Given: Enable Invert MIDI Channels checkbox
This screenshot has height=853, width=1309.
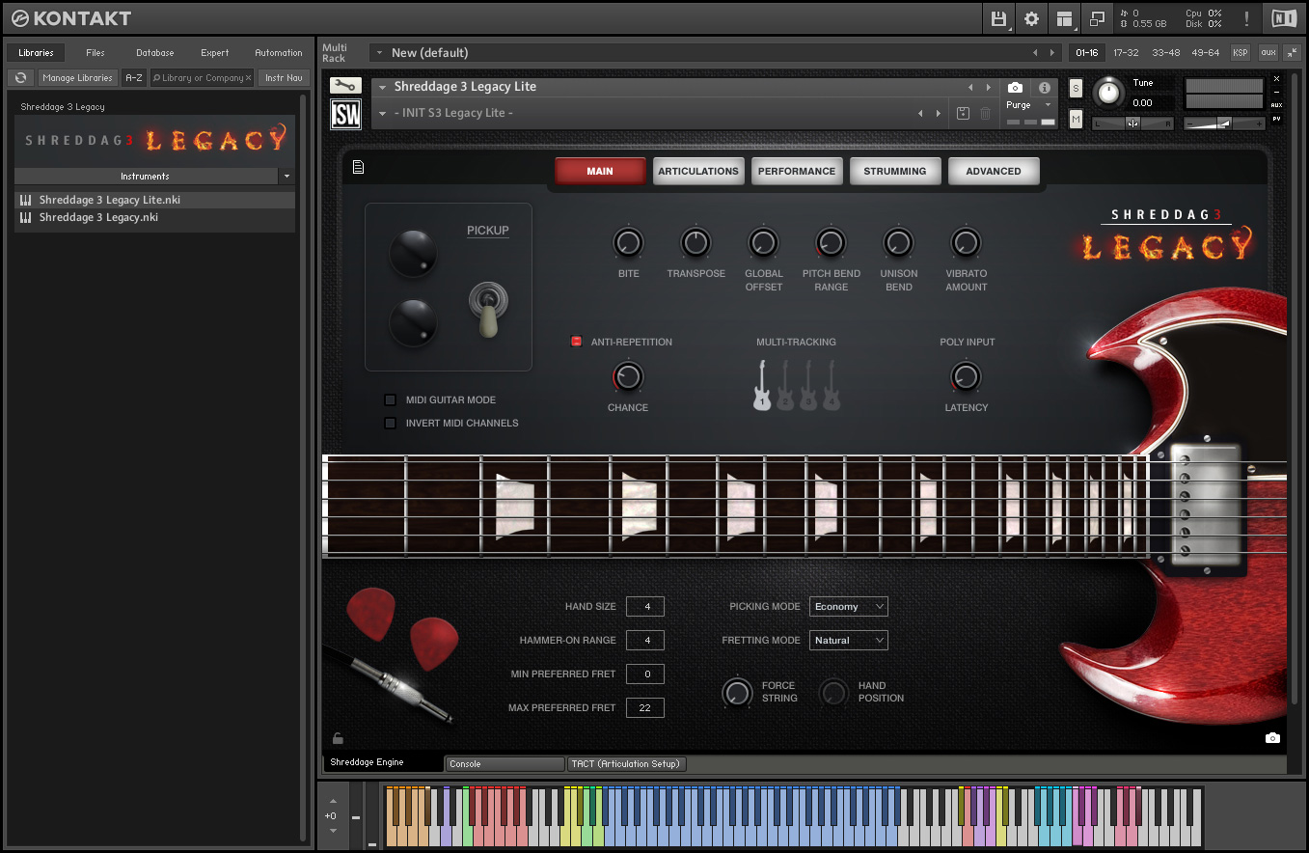Looking at the screenshot, I should [391, 423].
